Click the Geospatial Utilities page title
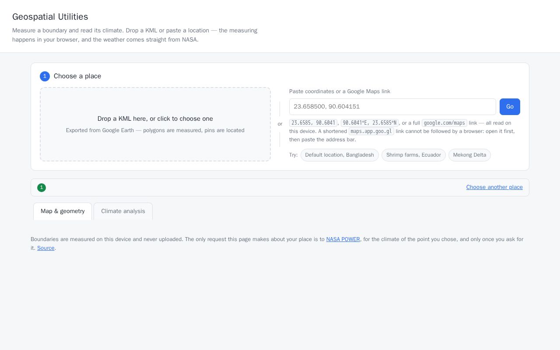Viewport: 560px width, 350px height. [x=50, y=17]
